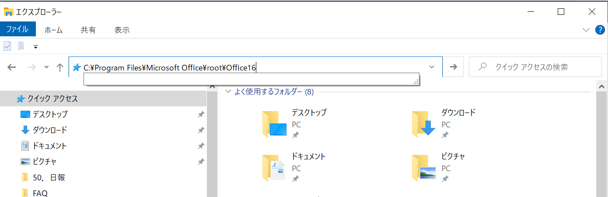Open the 共有 ribbon tab
This screenshot has width=608, height=197.
[88, 30]
